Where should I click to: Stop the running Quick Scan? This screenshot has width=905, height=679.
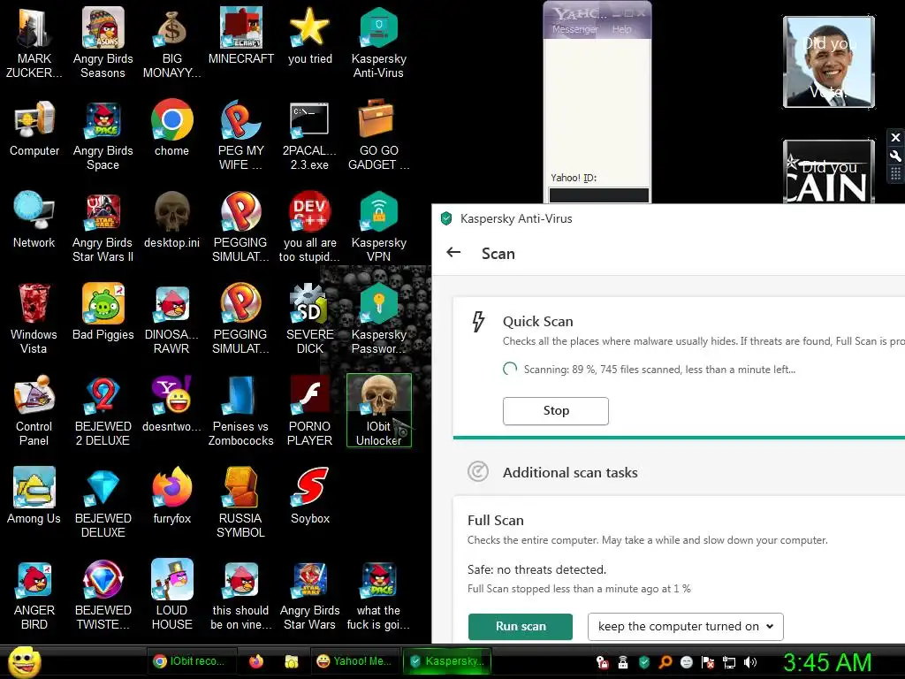point(556,410)
